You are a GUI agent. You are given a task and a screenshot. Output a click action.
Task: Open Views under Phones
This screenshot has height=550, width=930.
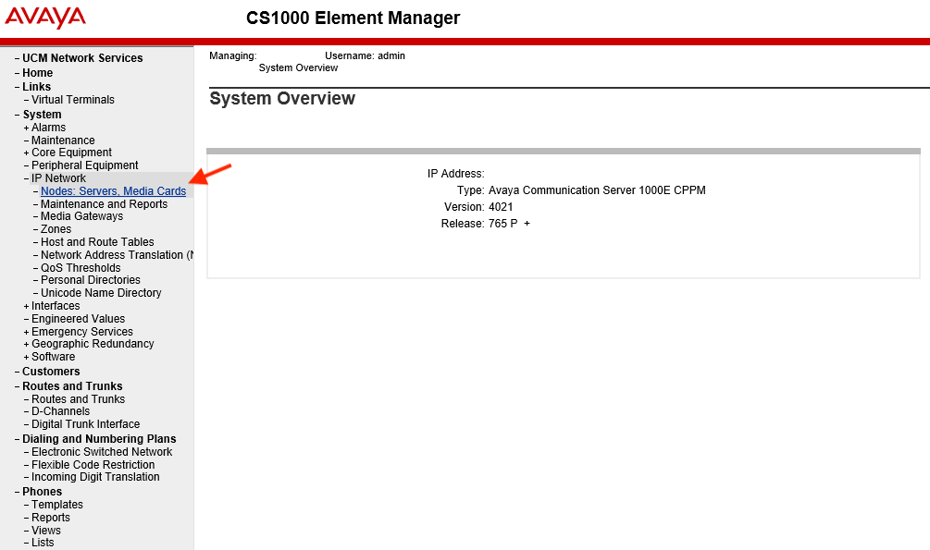click(x=45, y=531)
